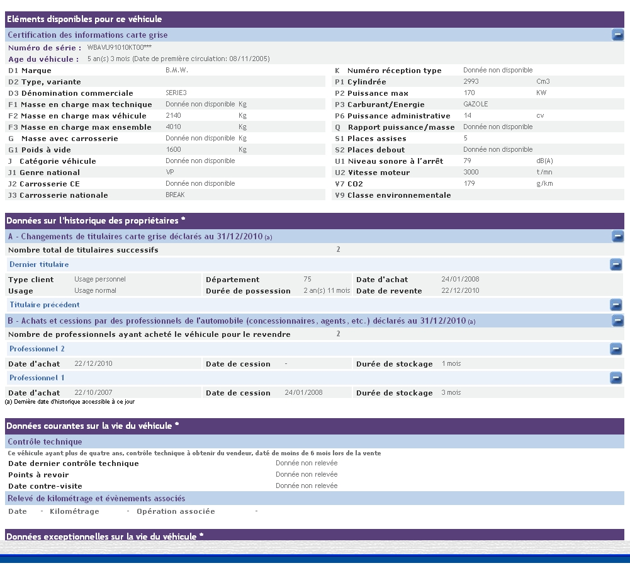This screenshot has height=585, width=630.
Task: Click the Eléments disponibles pour ce véhicule header
Action: point(315,20)
